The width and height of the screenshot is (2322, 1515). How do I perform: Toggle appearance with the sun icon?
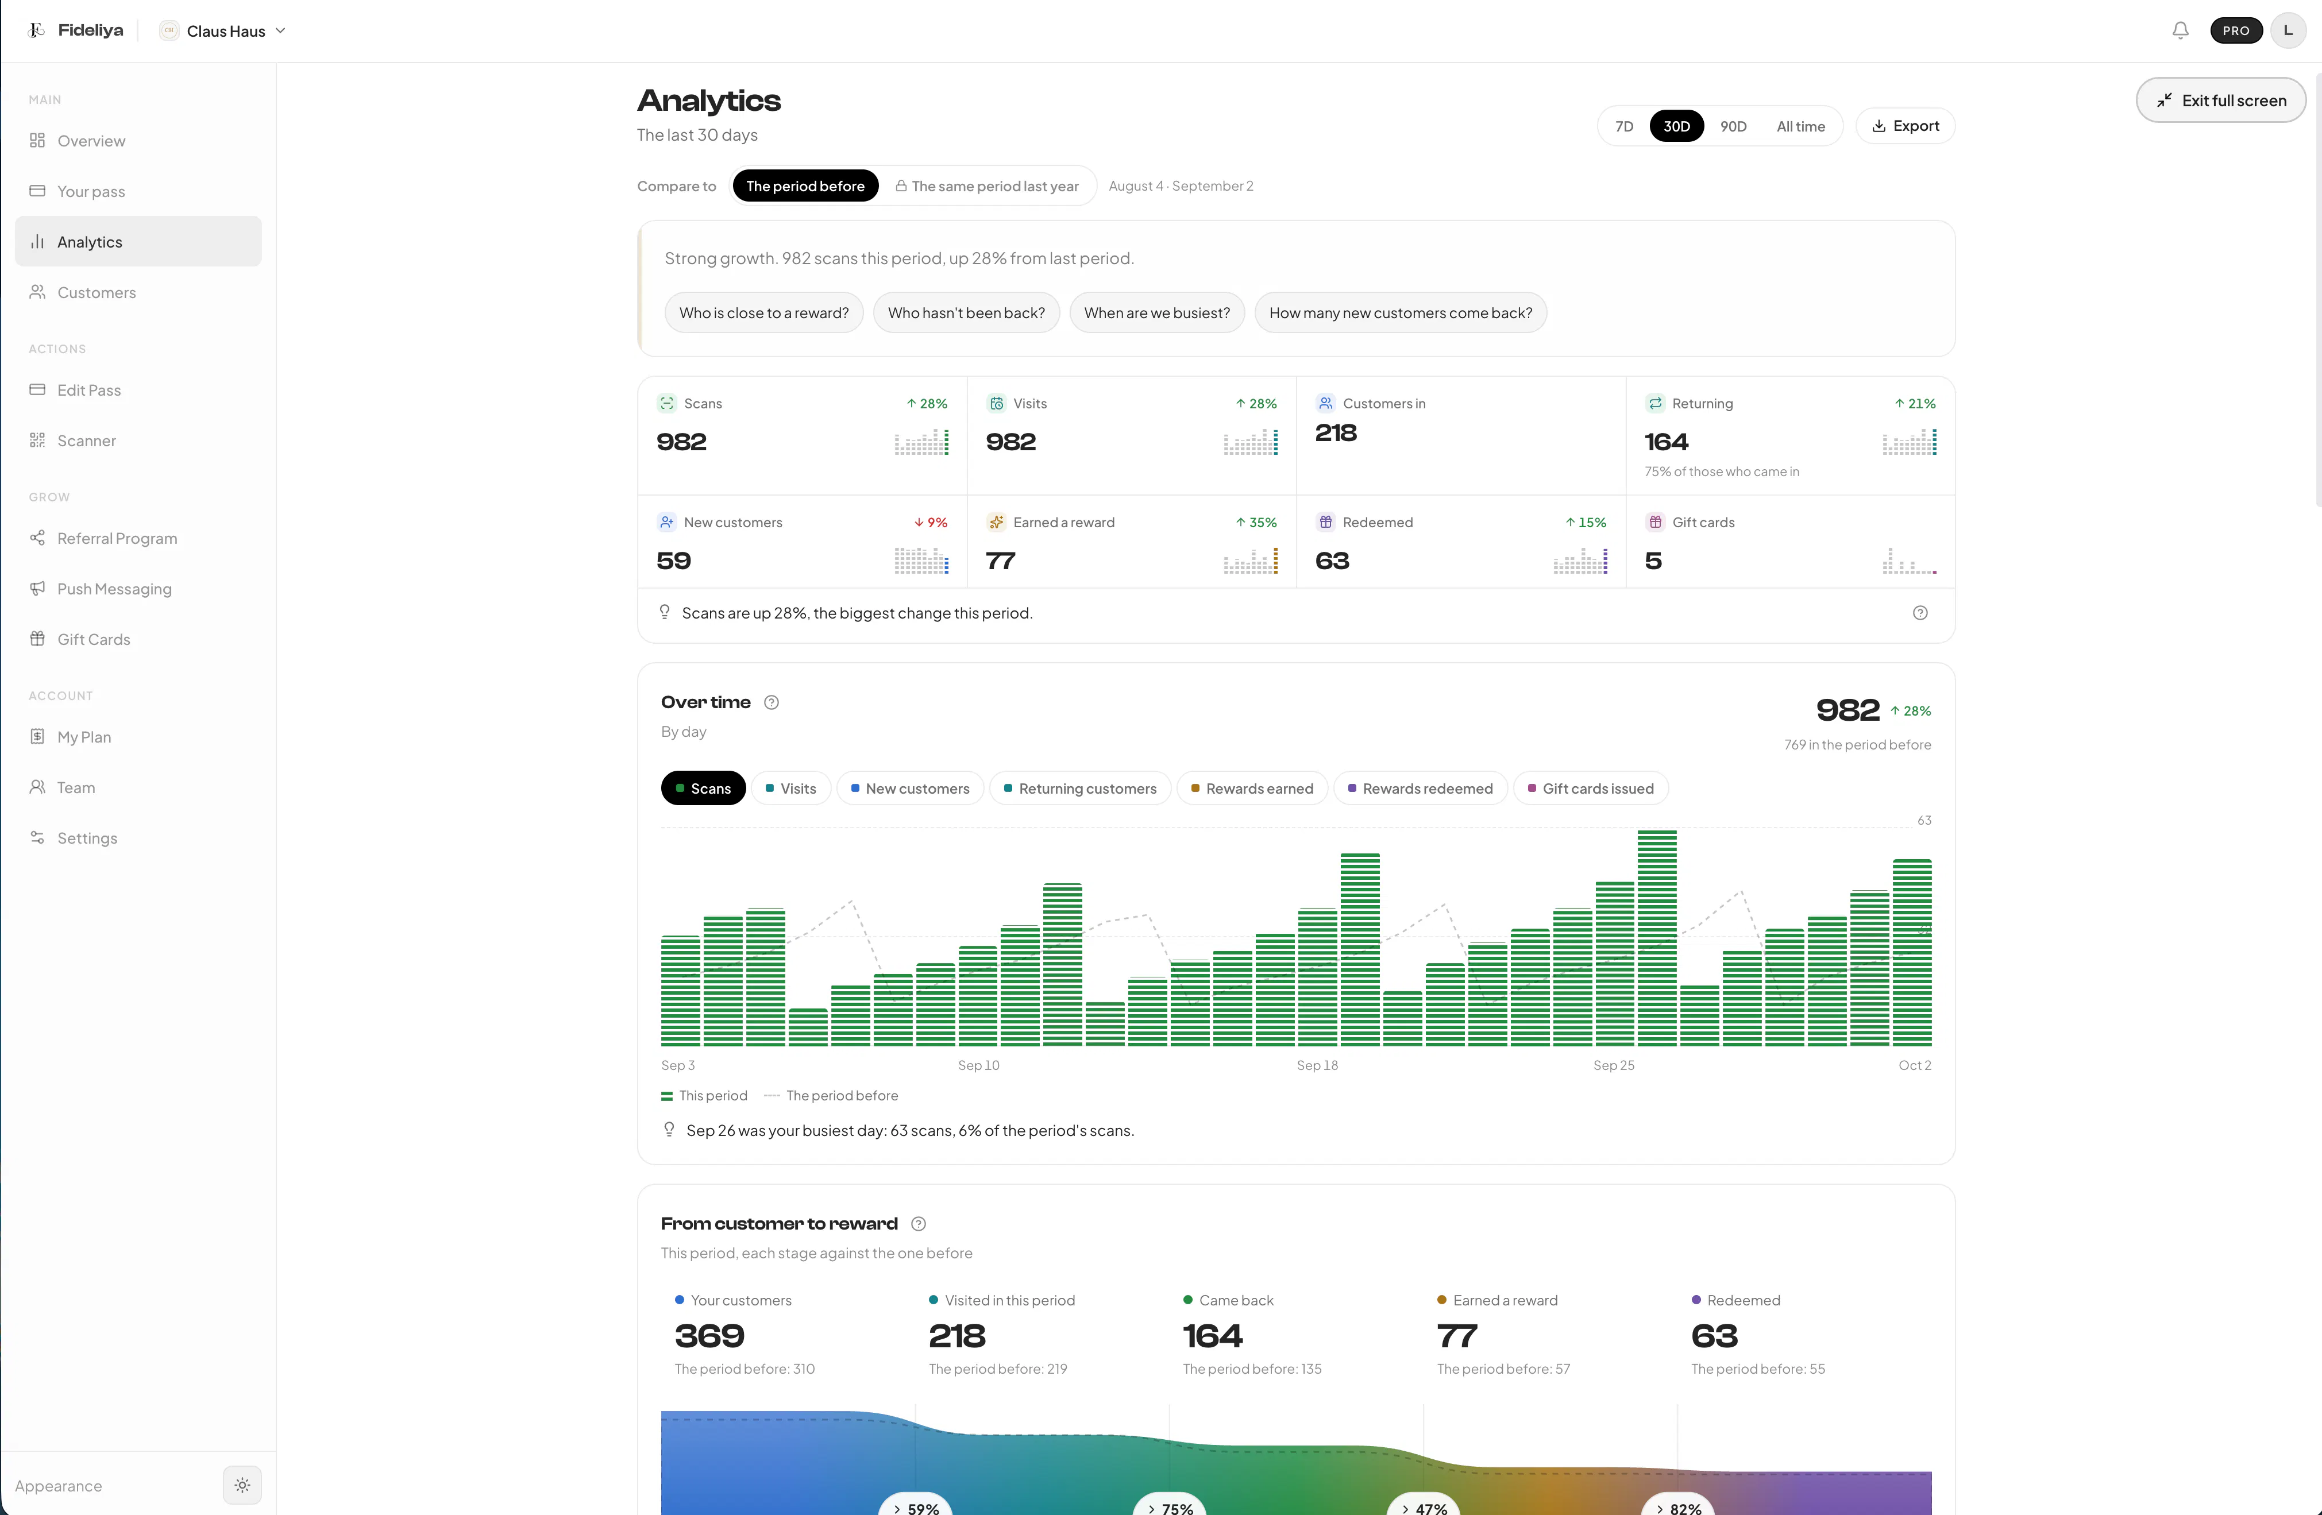click(x=242, y=1485)
